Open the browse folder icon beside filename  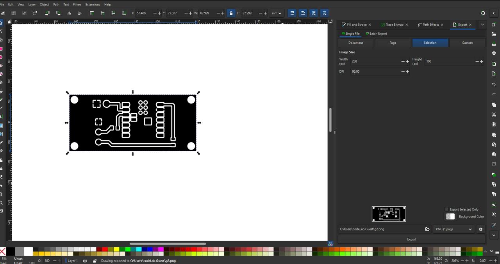tap(427, 229)
